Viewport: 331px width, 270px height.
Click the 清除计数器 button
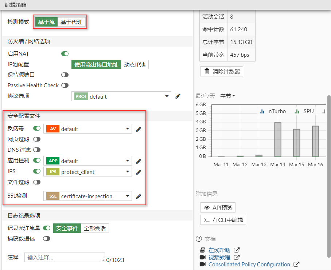(222, 71)
